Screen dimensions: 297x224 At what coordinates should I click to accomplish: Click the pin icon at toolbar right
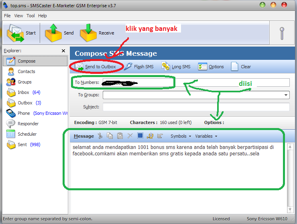click(x=282, y=33)
